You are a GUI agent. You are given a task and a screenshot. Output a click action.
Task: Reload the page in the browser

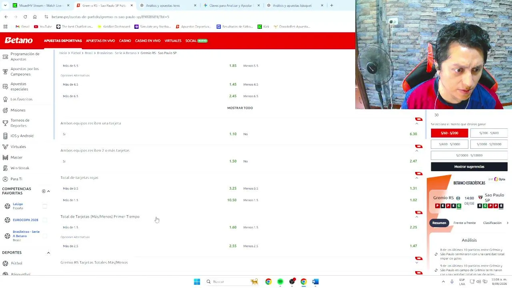[x=25, y=17]
